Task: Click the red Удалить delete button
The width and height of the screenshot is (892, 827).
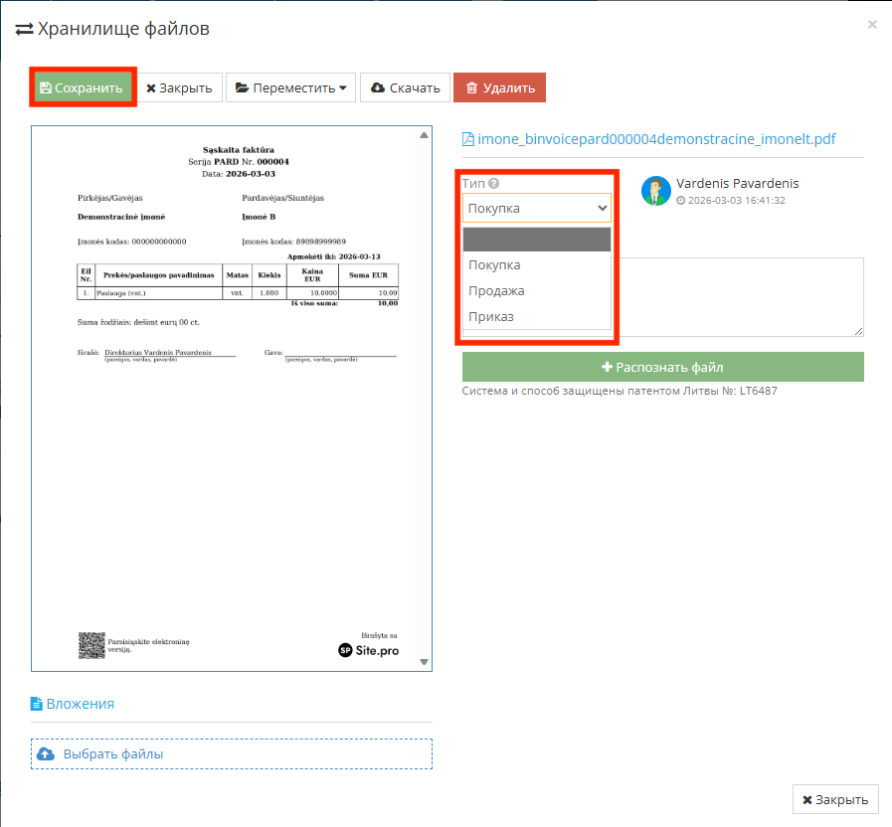Action: 499,87
